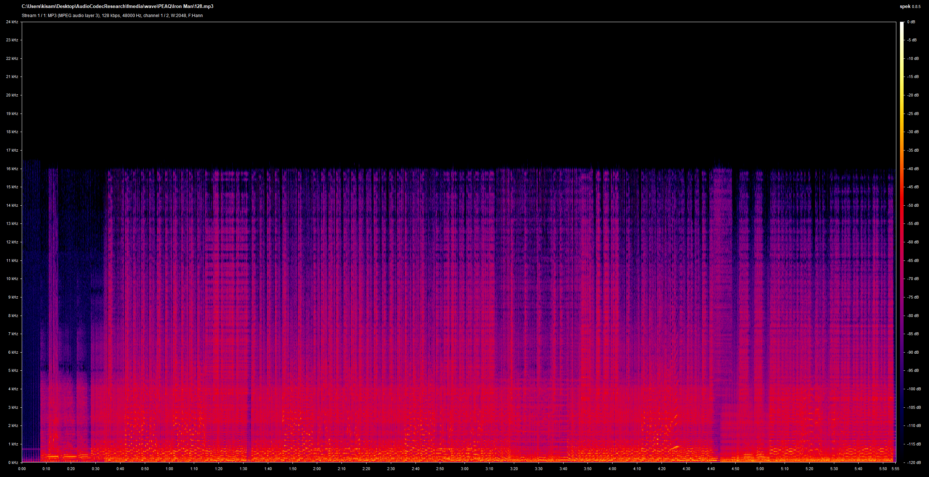Image resolution: width=929 pixels, height=477 pixels.
Task: Click the 20 kHz frequency axis label
Action: coord(12,95)
